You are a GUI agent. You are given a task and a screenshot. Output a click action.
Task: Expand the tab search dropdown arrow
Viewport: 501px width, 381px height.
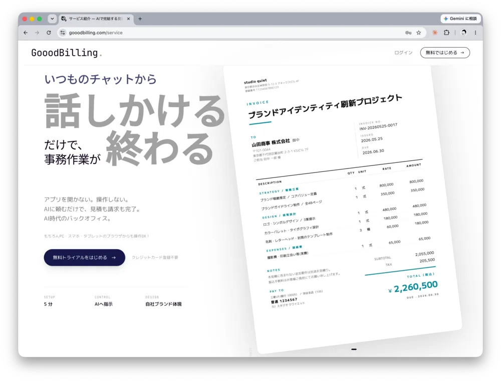pyautogui.click(x=52, y=19)
